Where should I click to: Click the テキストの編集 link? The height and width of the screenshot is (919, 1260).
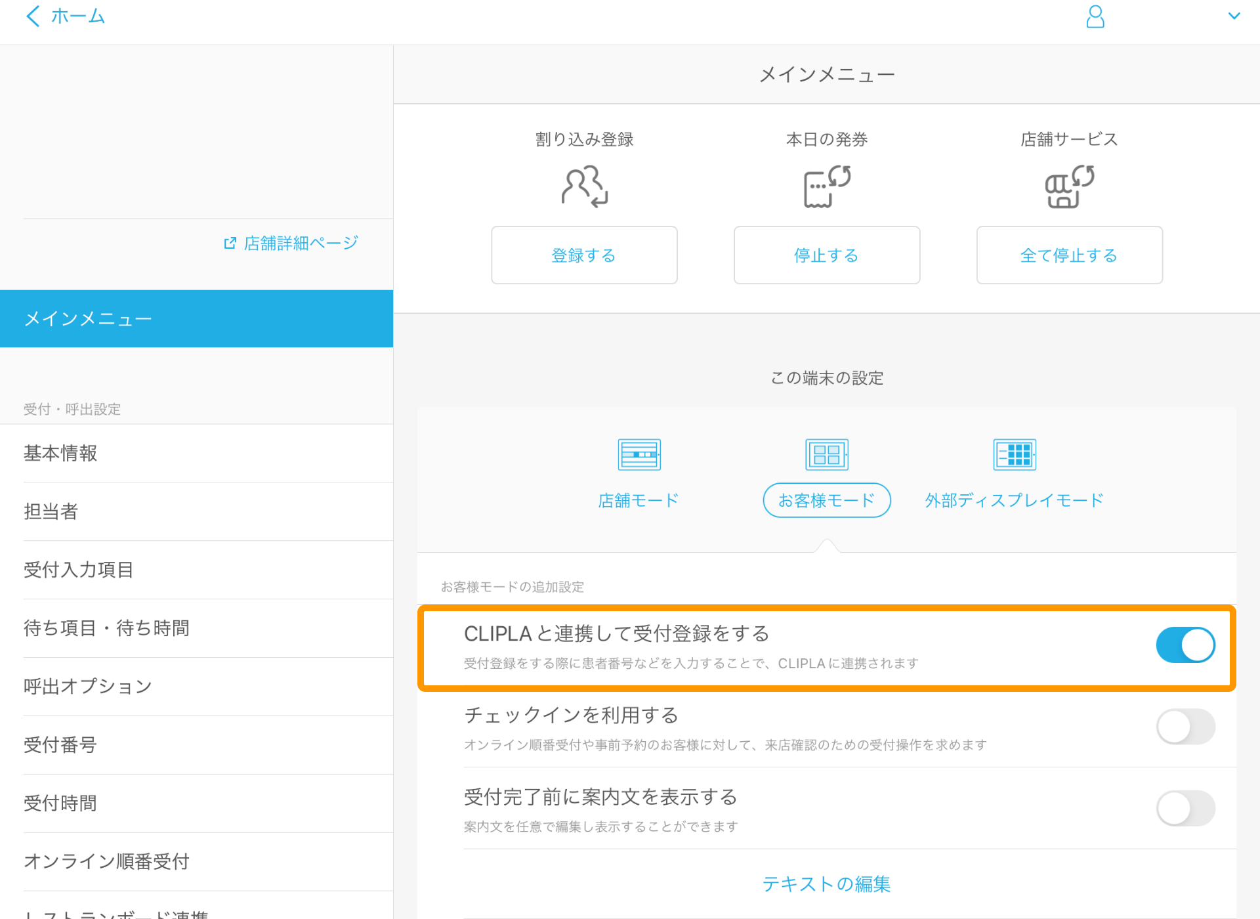pyautogui.click(x=827, y=884)
